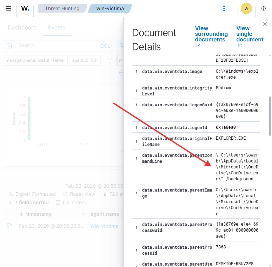
Task: Open the vertical dots options menu
Action: 224,8
